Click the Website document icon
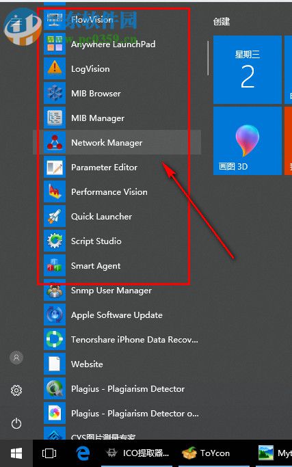The height and width of the screenshot is (467, 292). (55, 364)
